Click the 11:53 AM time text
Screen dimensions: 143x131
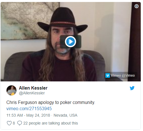click(15, 115)
